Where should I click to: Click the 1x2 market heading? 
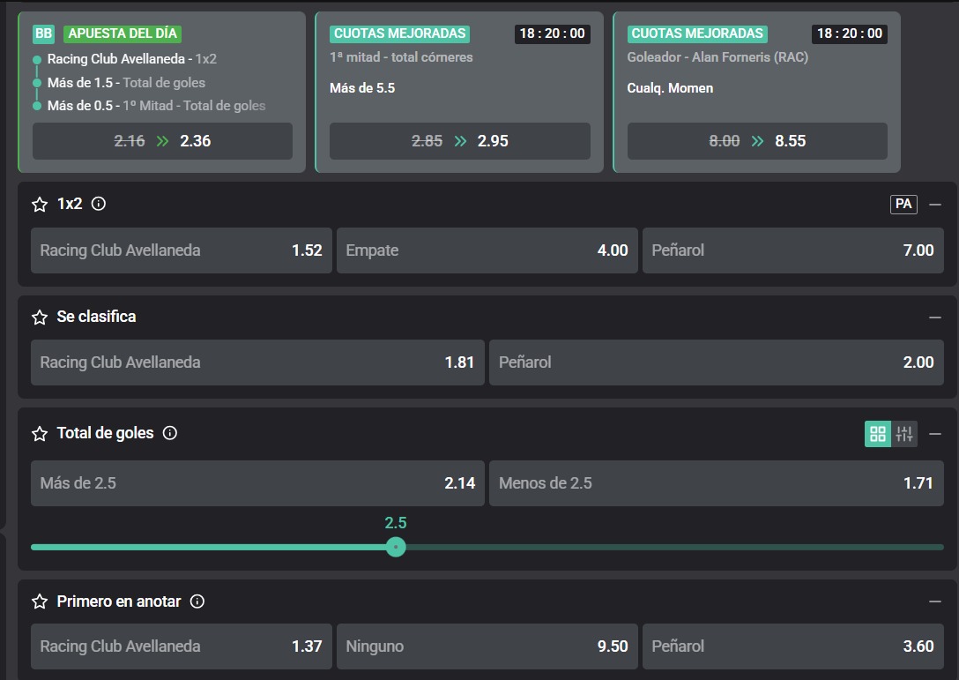pyautogui.click(x=69, y=204)
